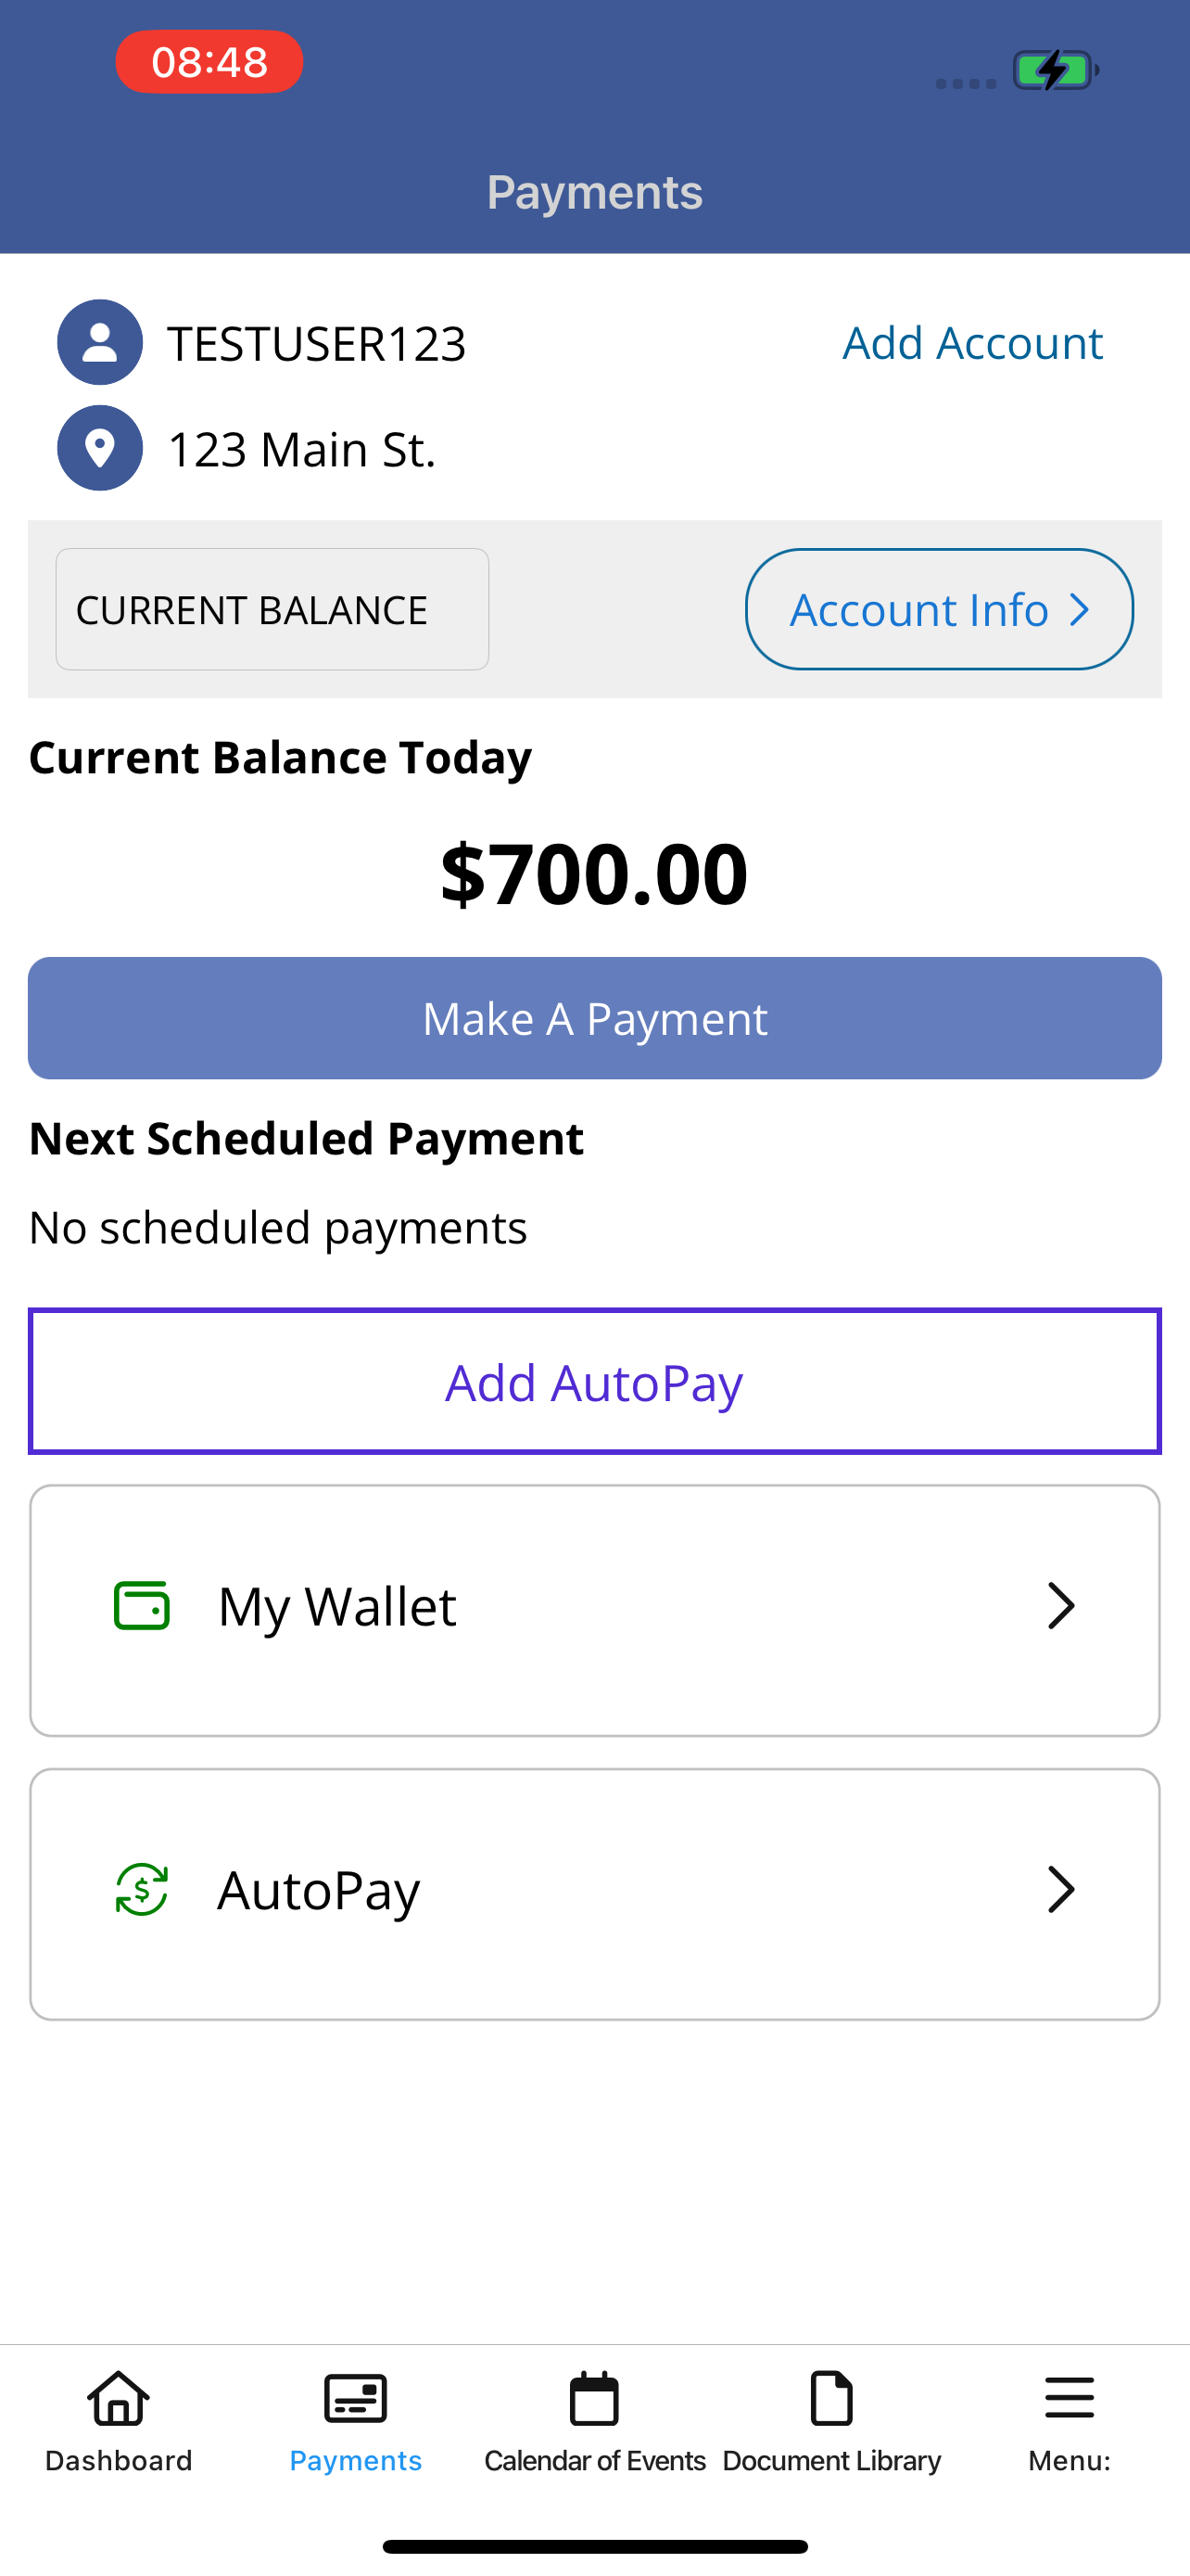Open the CURRENT BALANCE selector

[272, 609]
